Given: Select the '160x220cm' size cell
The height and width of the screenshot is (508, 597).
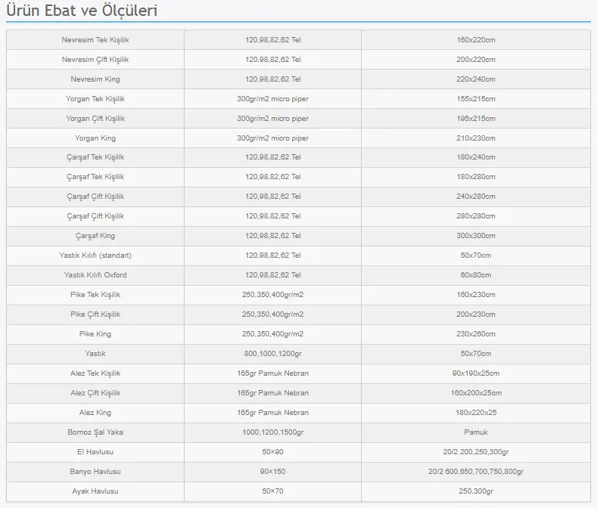Looking at the screenshot, I should tap(475, 39).
